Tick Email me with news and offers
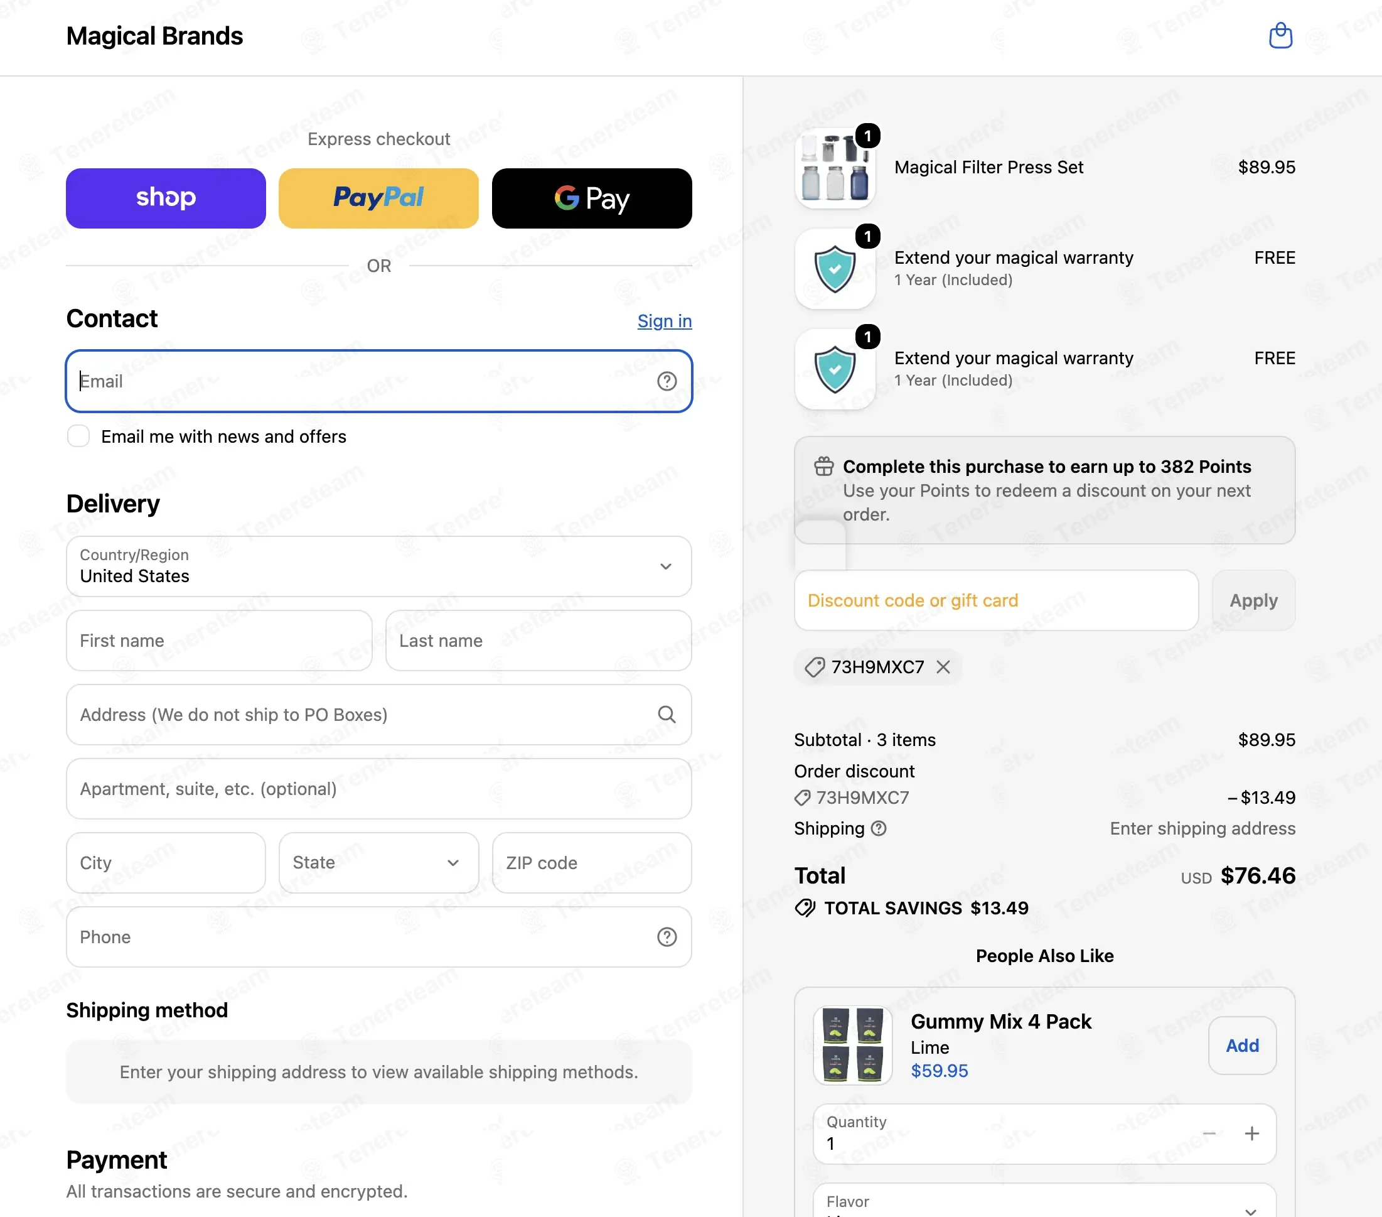1382x1217 pixels. point(78,436)
